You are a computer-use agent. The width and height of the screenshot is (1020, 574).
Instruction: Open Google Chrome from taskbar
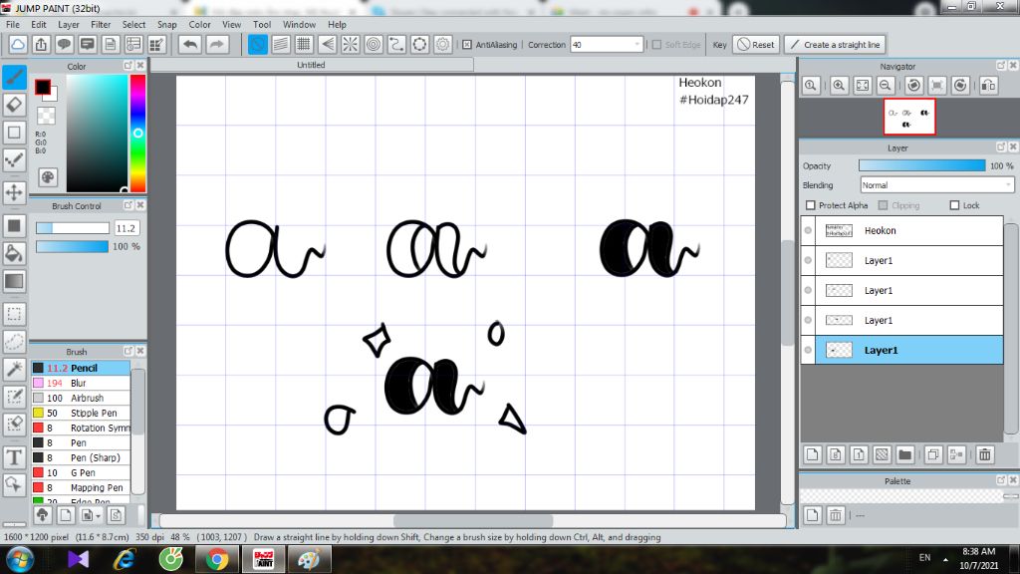coord(217,559)
